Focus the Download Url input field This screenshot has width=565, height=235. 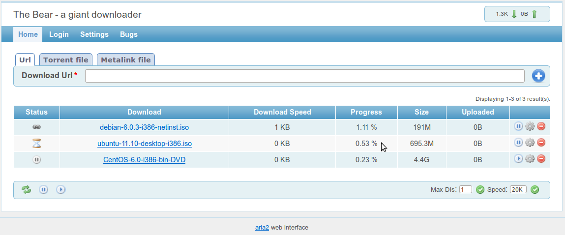pyautogui.click(x=304, y=76)
